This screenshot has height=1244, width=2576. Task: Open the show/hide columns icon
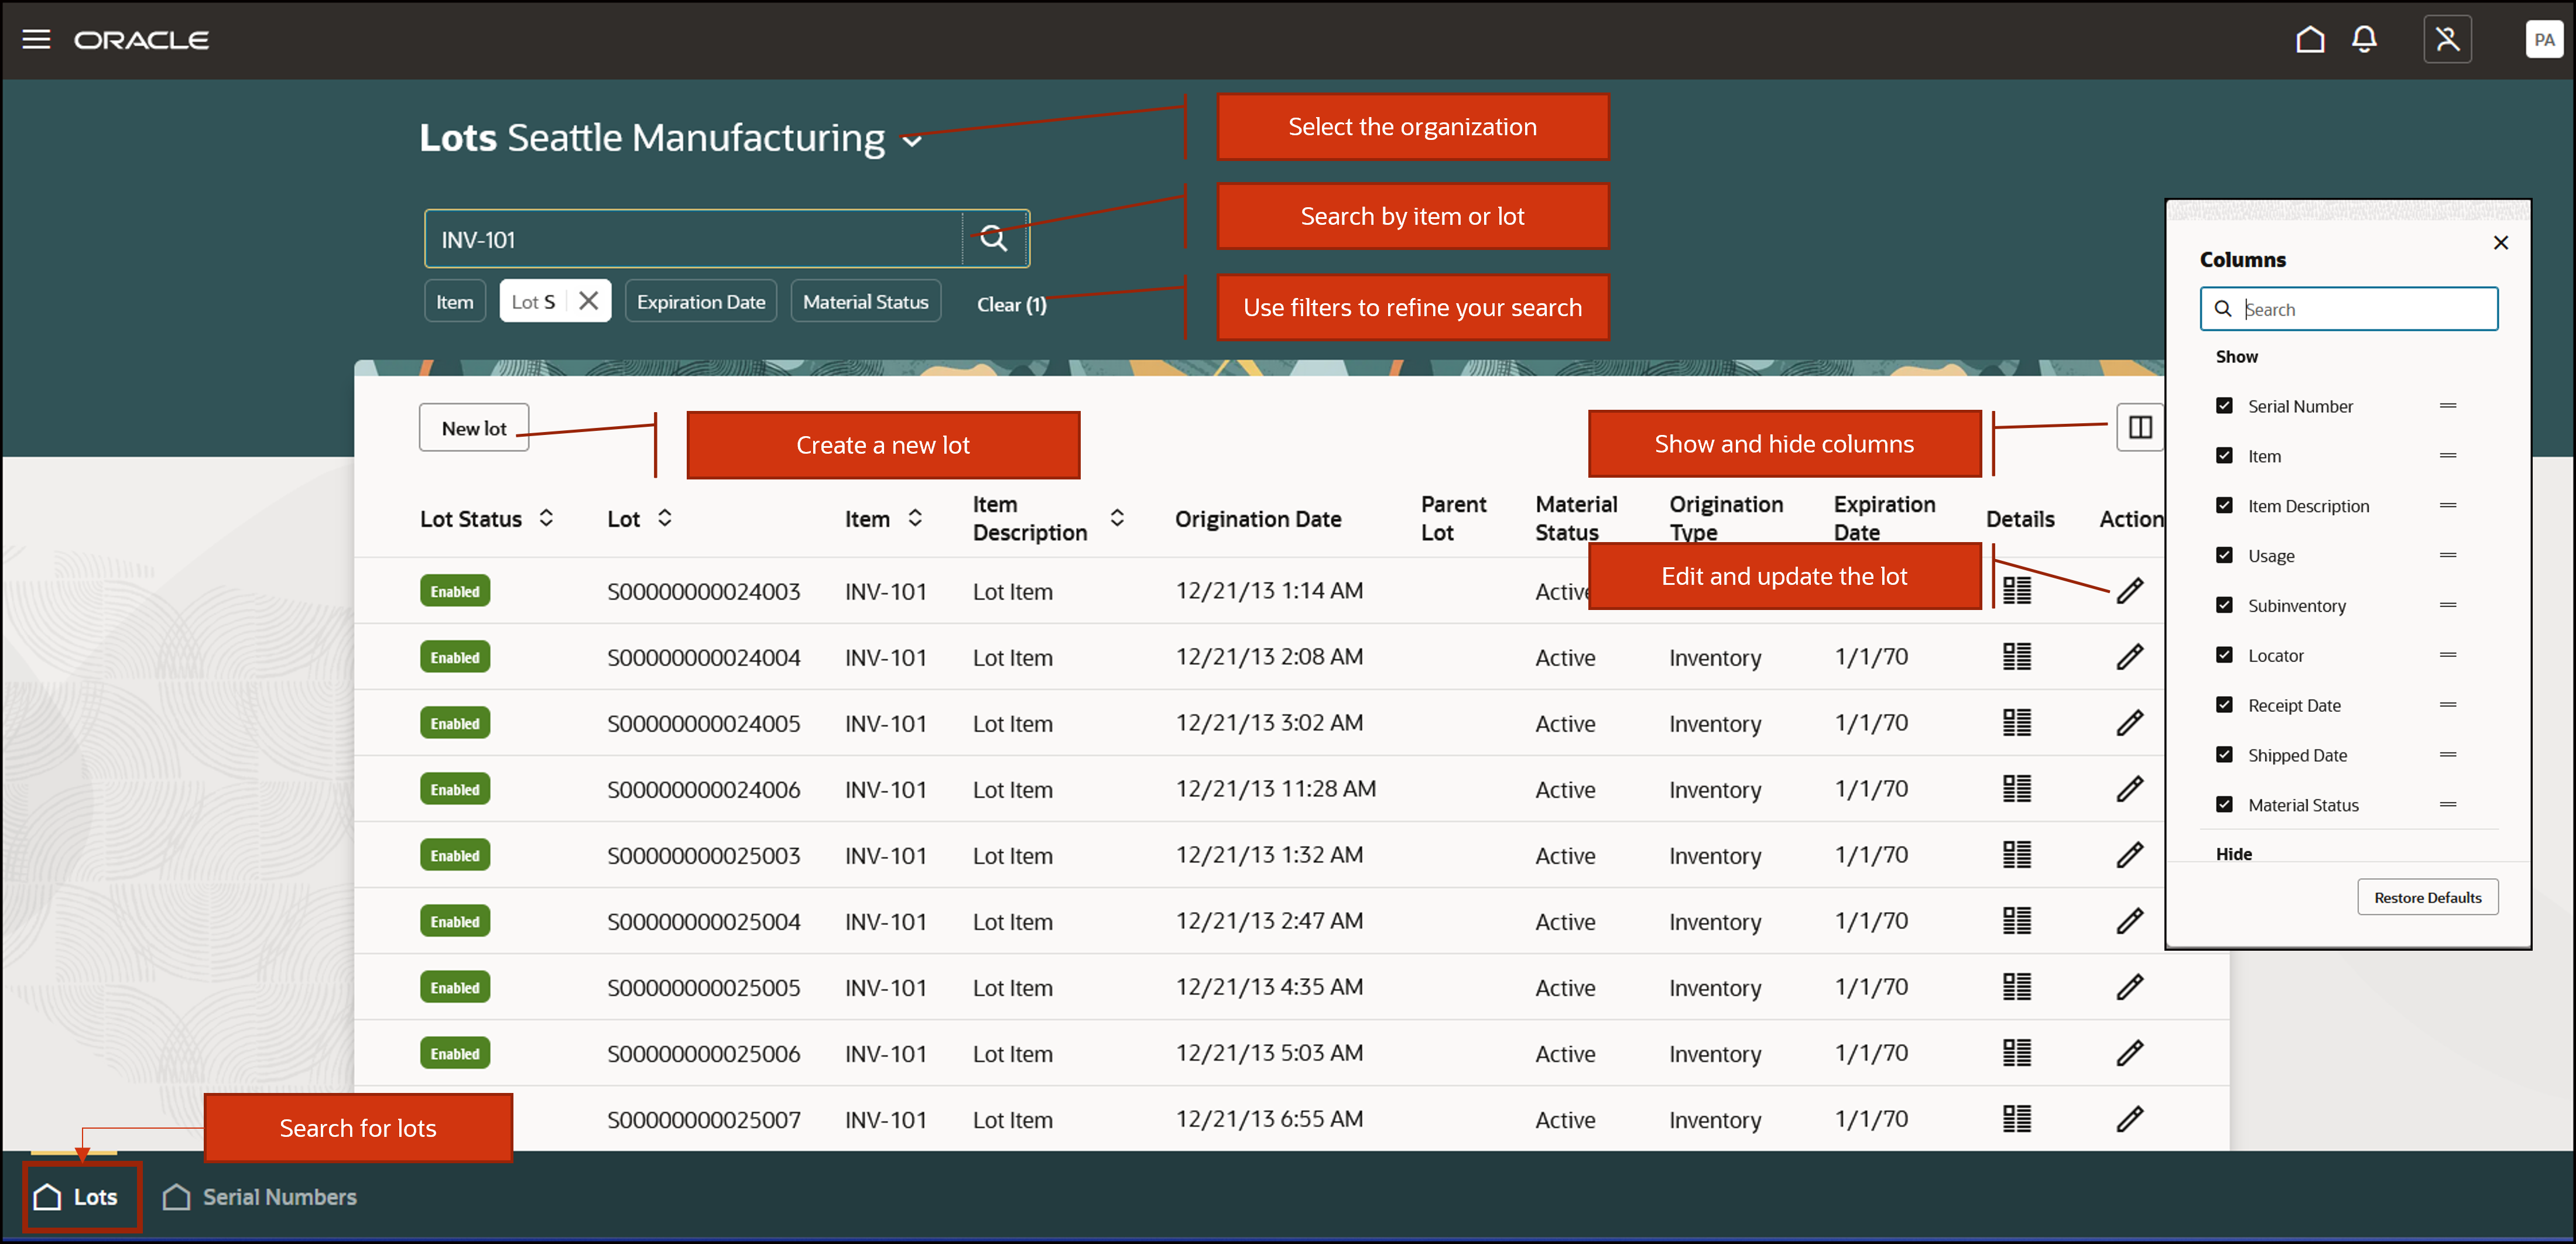click(2140, 427)
